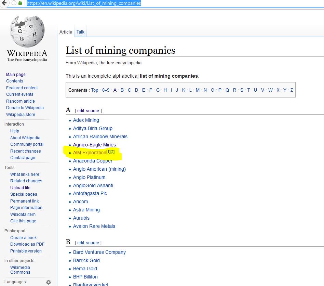Open Special pages
Screen dimensions: 324x286
point(24,194)
